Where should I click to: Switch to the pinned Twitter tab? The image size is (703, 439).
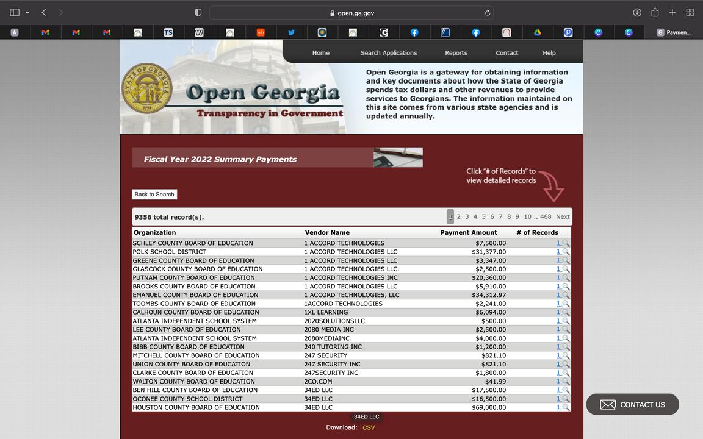pos(292,32)
